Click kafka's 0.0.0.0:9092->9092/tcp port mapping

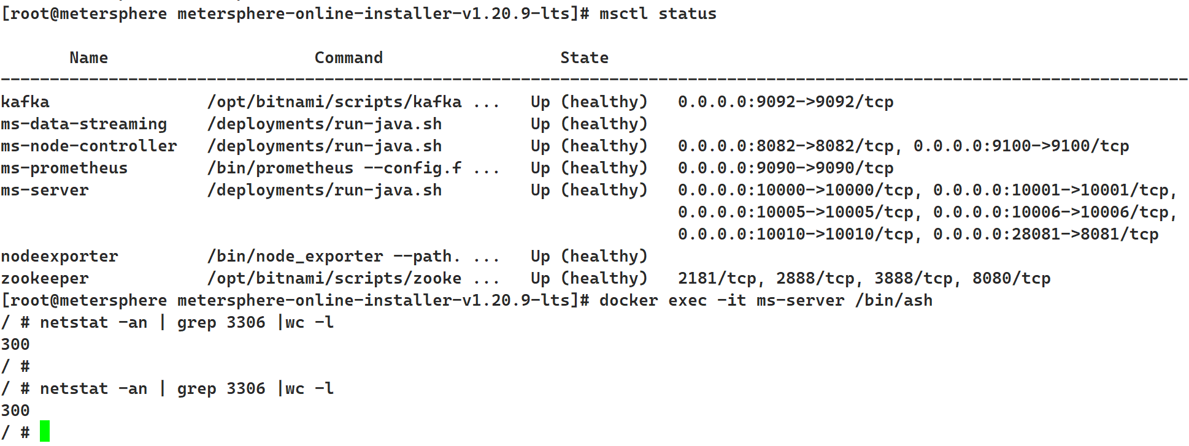pos(785,102)
